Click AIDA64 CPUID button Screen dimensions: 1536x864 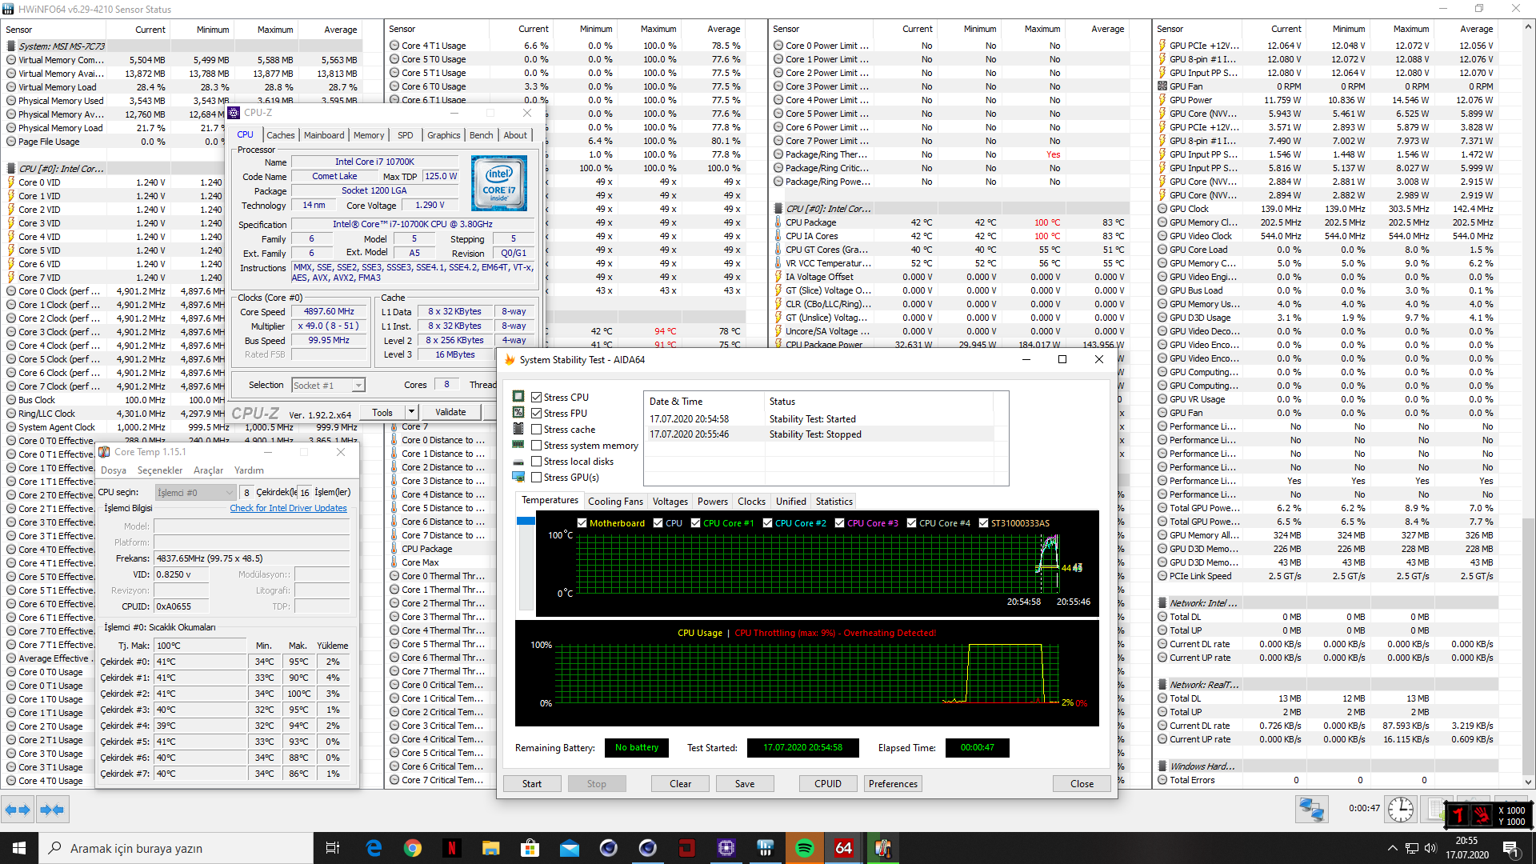[828, 784]
